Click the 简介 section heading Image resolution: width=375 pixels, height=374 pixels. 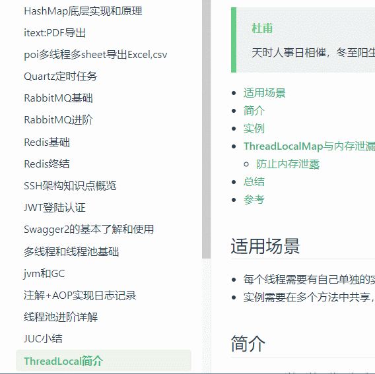[x=248, y=344]
